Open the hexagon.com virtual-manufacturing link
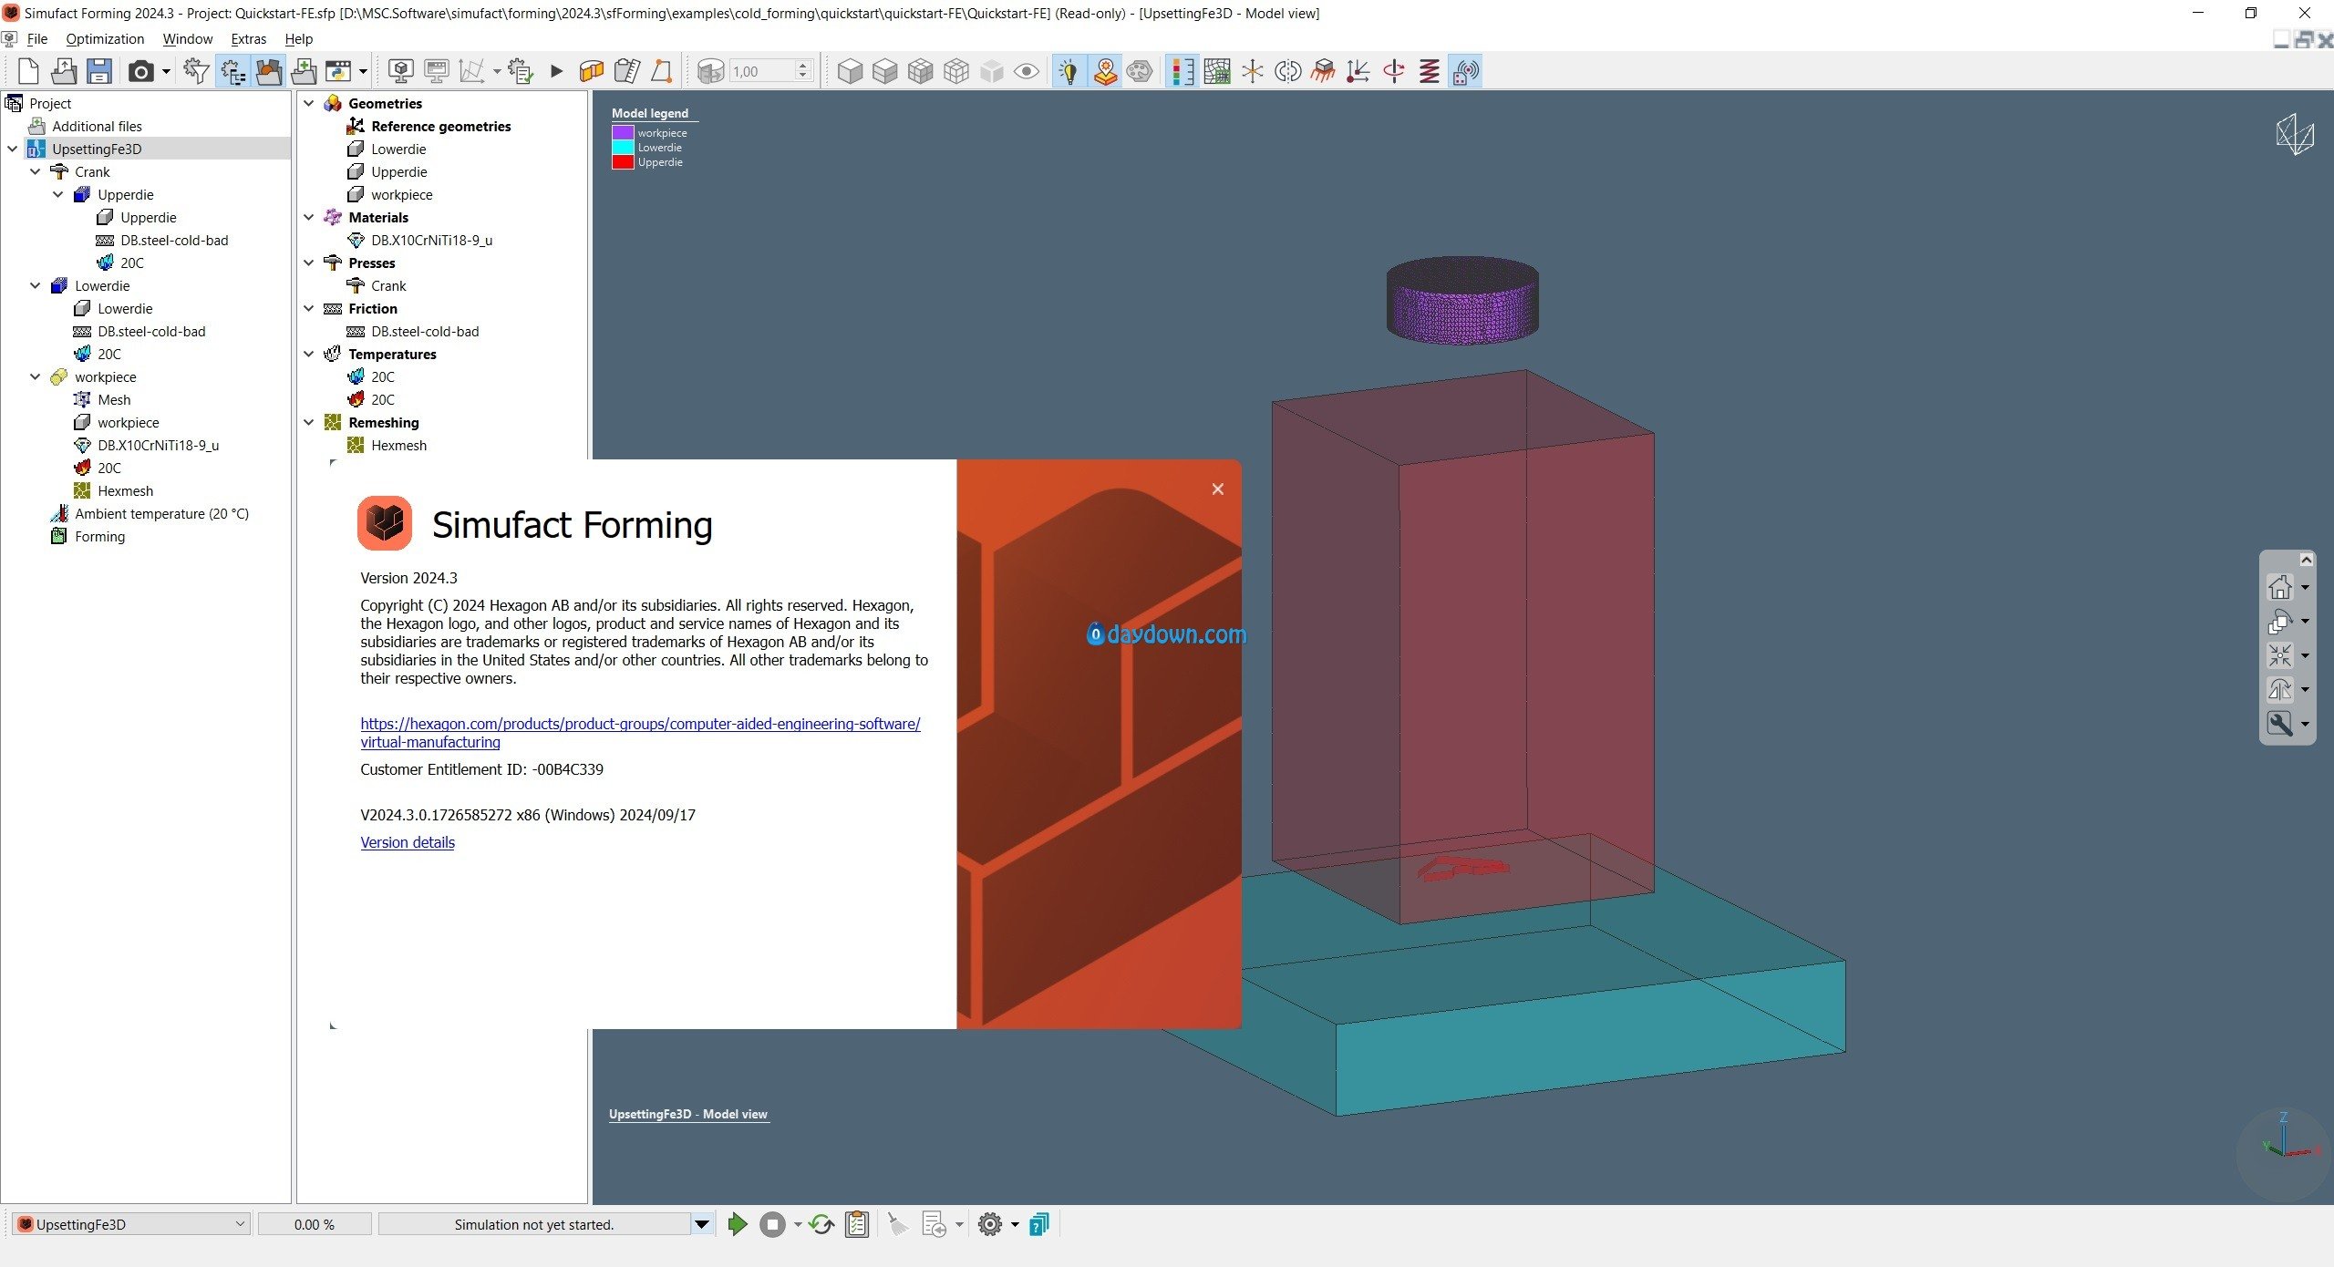This screenshot has width=2334, height=1267. tap(640, 733)
